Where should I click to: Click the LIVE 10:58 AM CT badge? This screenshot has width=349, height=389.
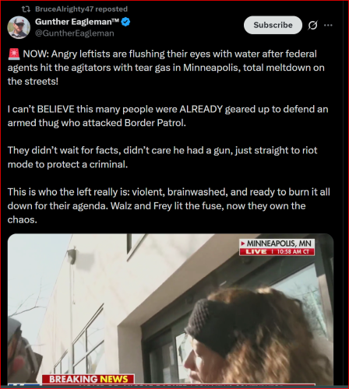tap(277, 252)
